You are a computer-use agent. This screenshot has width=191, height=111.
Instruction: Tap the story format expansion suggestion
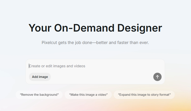coord(144,95)
